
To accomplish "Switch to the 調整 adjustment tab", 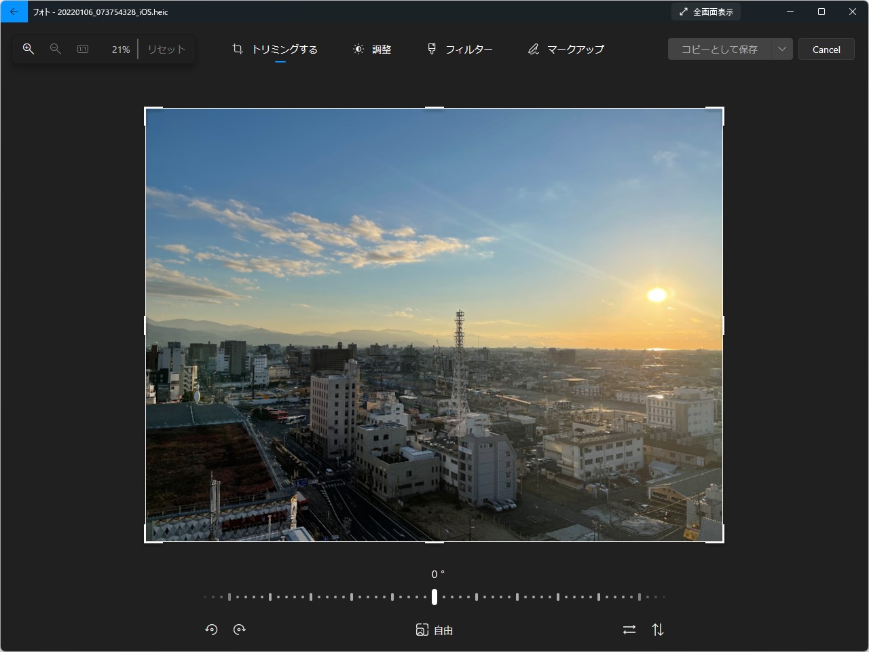I will click(x=372, y=49).
